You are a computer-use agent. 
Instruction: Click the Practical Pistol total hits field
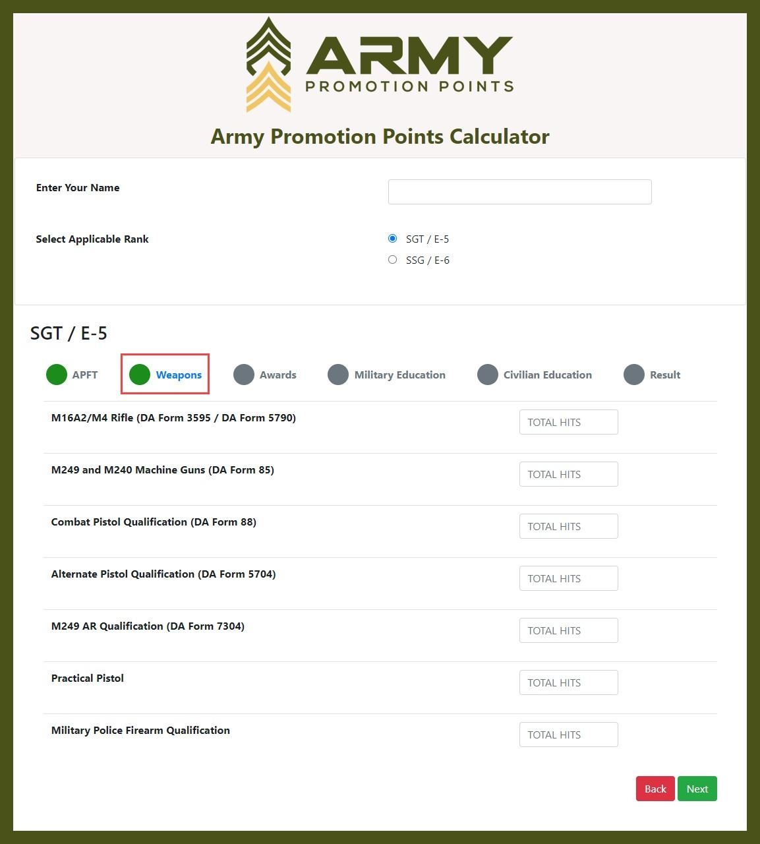coord(568,682)
